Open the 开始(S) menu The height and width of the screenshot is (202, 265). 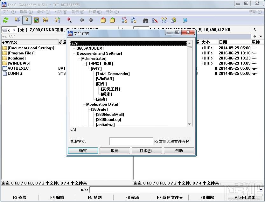point(112,12)
